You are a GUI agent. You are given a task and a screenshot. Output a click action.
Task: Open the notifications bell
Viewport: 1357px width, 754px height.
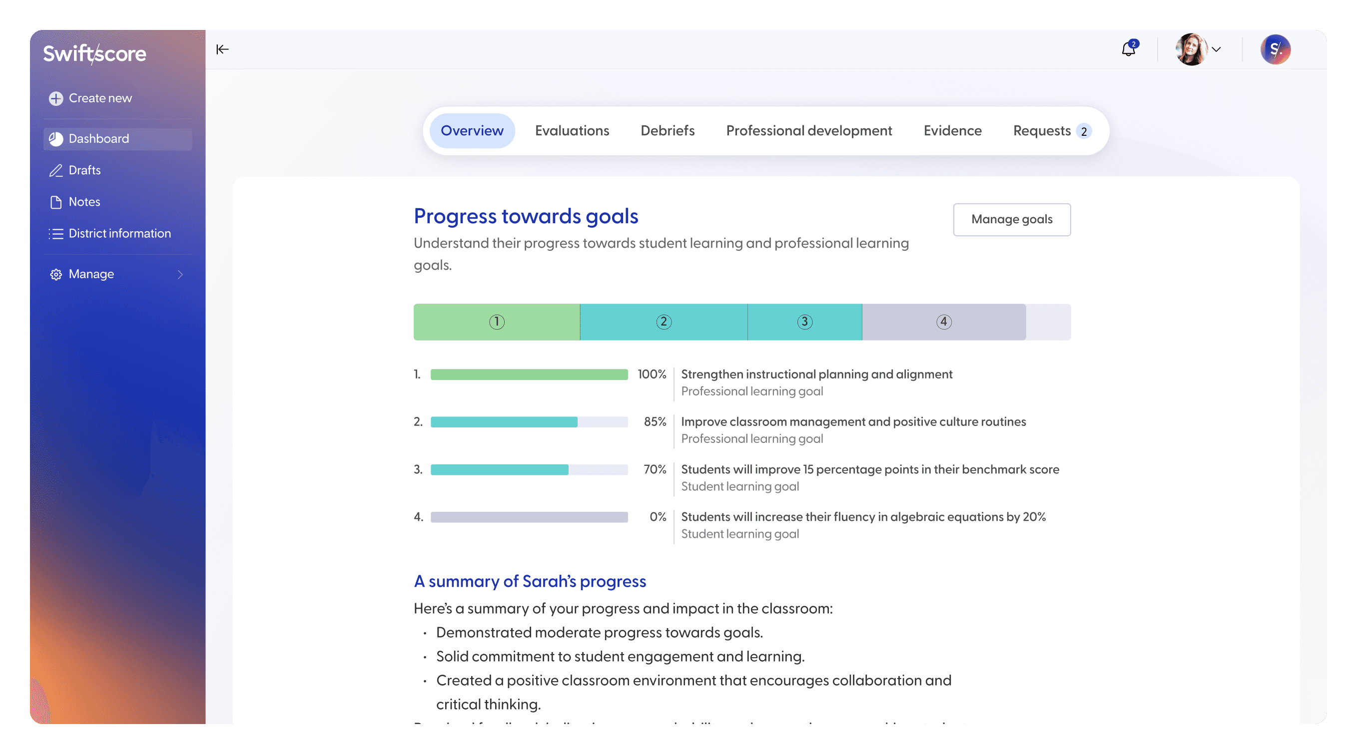point(1128,49)
